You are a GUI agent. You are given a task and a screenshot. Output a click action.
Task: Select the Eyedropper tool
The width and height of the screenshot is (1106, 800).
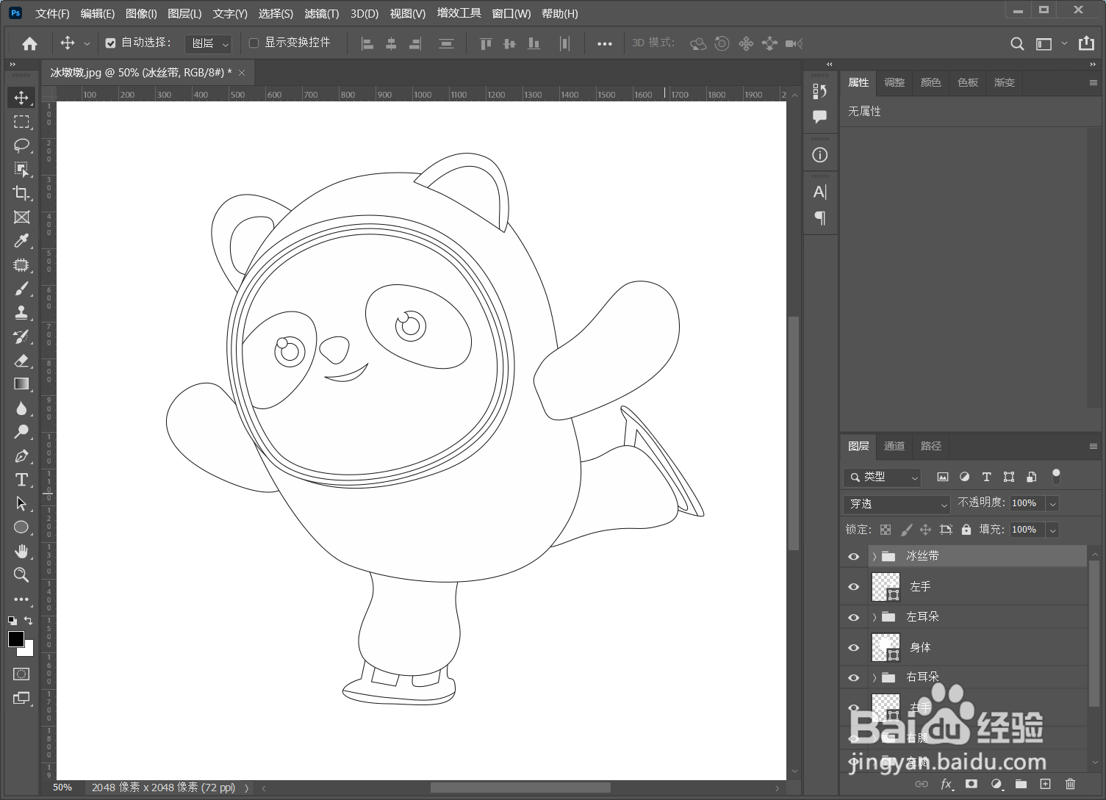[21, 241]
